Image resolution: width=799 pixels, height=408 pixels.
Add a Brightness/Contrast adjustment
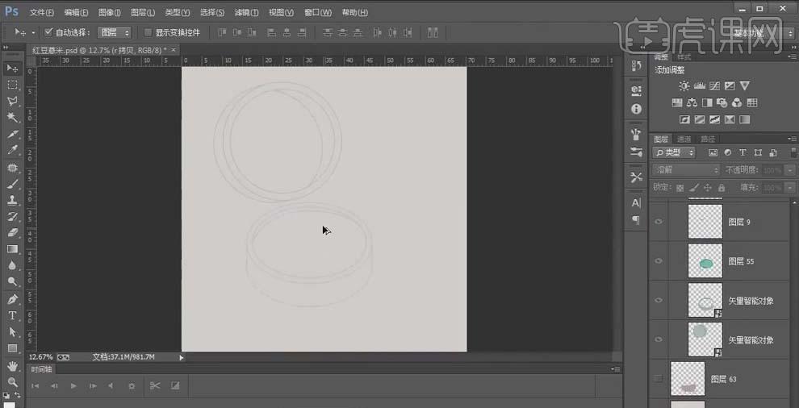click(684, 85)
